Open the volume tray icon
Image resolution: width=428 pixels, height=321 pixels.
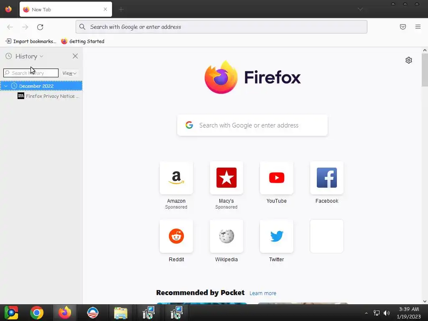(387, 313)
